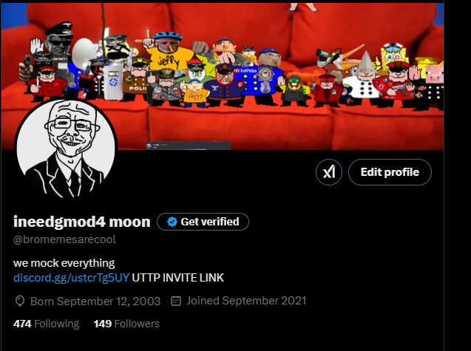The width and height of the screenshot is (471, 351).
Task: Click the blue verified checkmark badge
Action: tap(172, 222)
